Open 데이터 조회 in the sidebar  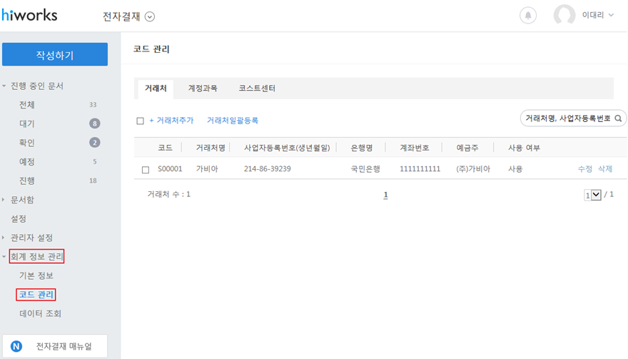coord(40,314)
